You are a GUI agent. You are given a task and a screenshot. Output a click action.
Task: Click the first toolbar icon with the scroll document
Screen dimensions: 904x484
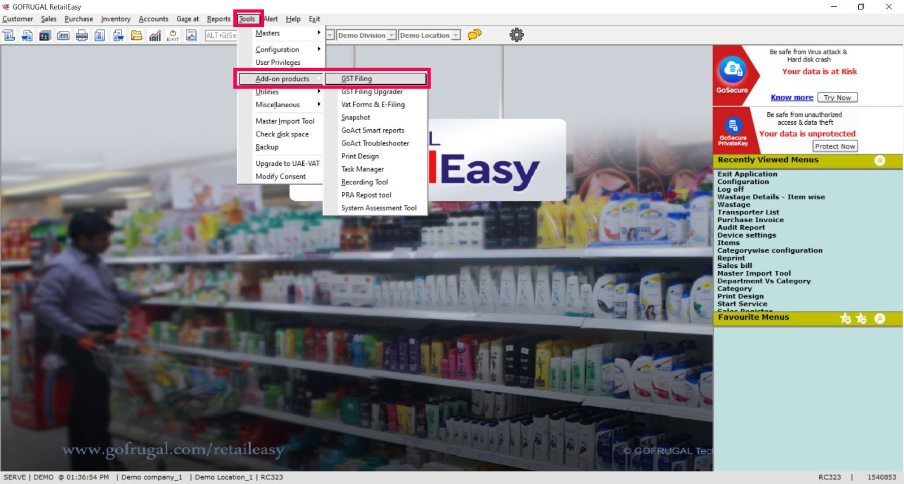[x=9, y=36]
